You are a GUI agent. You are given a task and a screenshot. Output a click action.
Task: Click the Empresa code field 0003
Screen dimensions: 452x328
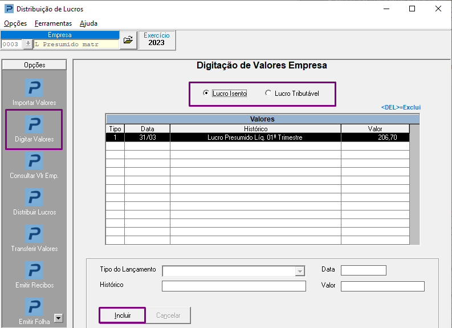(11, 44)
